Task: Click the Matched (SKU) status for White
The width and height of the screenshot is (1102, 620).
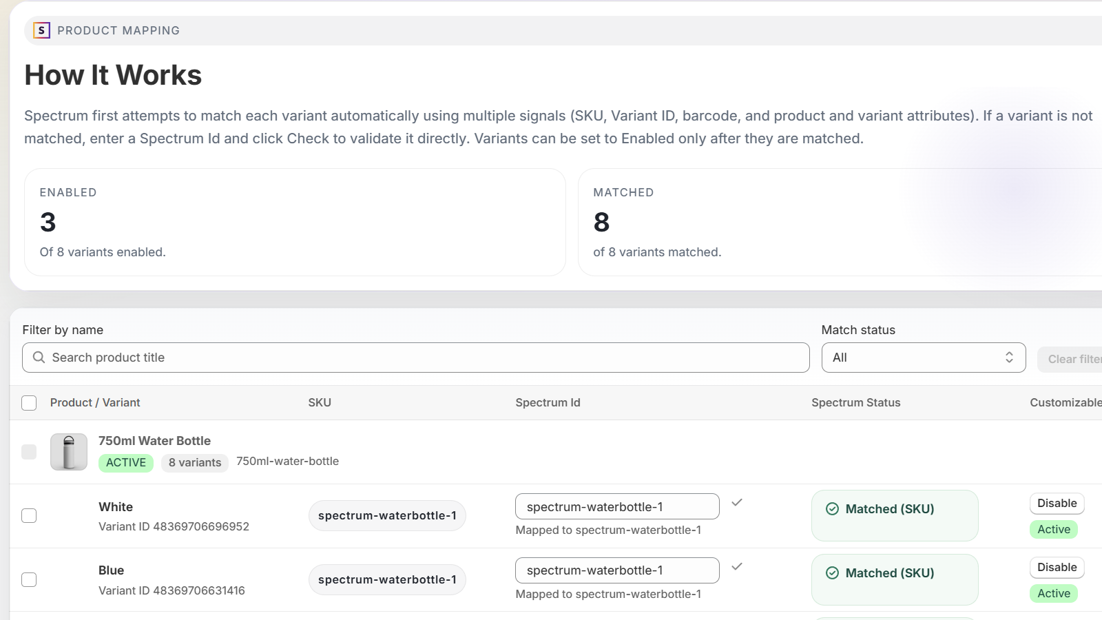Action: tap(895, 516)
